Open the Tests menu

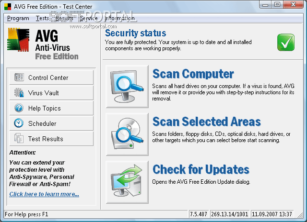tap(42, 18)
